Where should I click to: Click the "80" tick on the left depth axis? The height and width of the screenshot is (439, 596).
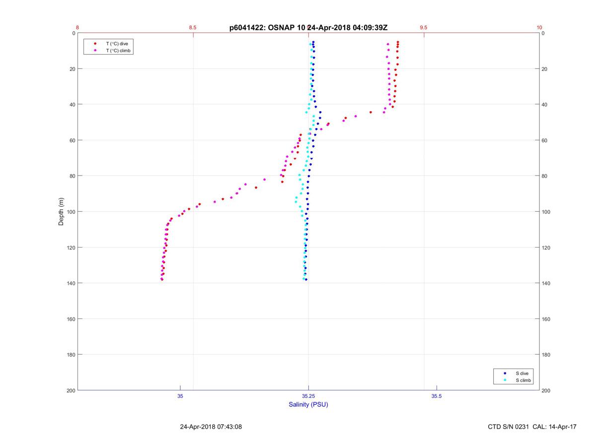(72, 176)
